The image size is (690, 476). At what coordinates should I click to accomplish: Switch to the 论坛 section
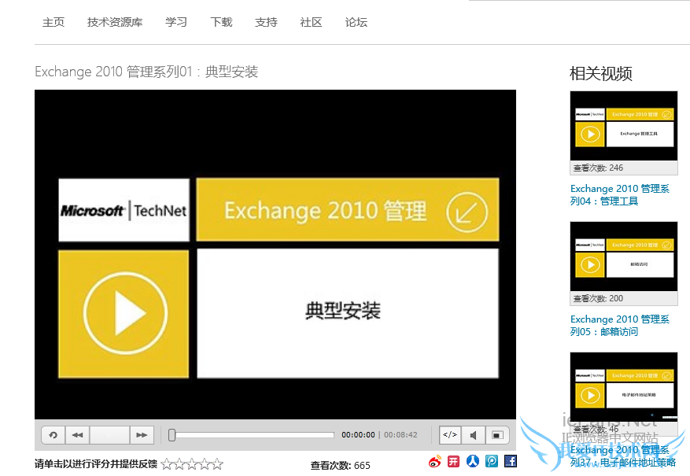356,23
